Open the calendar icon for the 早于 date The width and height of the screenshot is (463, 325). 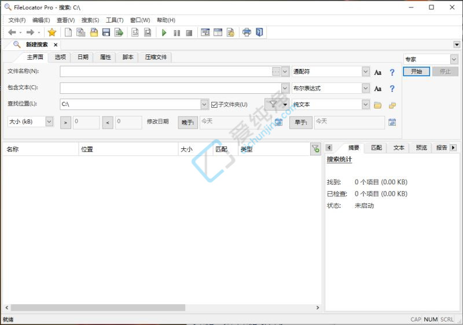(x=392, y=122)
